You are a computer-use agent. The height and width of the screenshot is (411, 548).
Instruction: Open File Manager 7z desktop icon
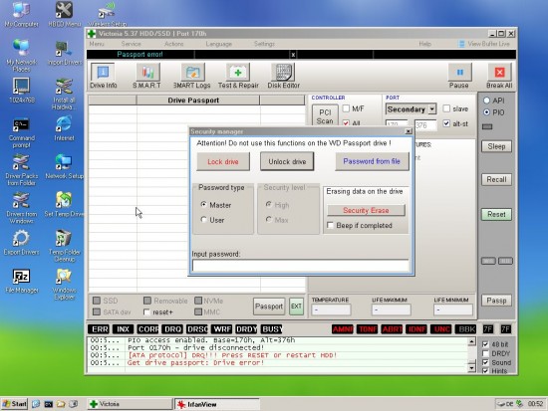[x=22, y=281]
